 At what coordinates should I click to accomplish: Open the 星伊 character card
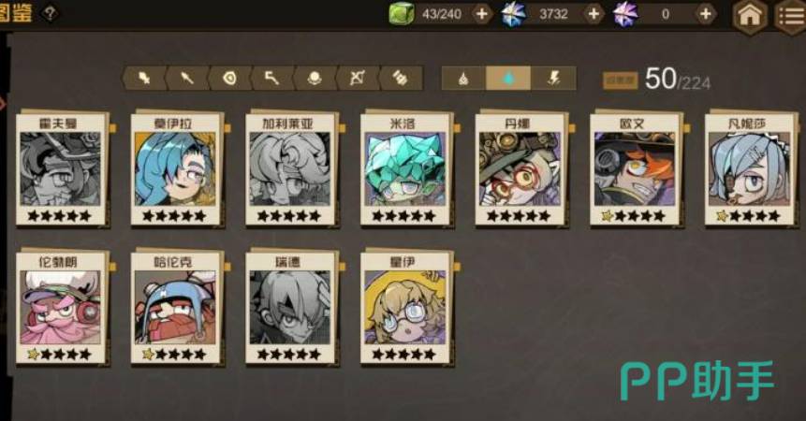405,308
